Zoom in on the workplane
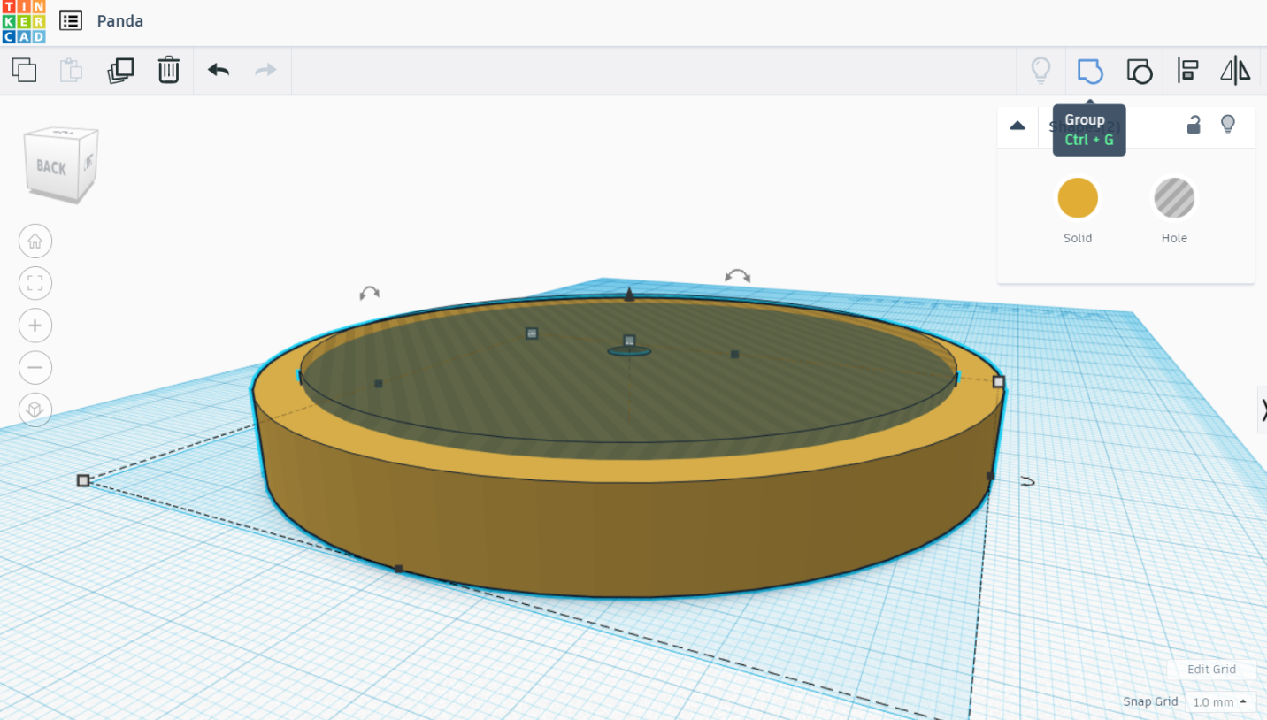The image size is (1267, 720). [x=35, y=326]
